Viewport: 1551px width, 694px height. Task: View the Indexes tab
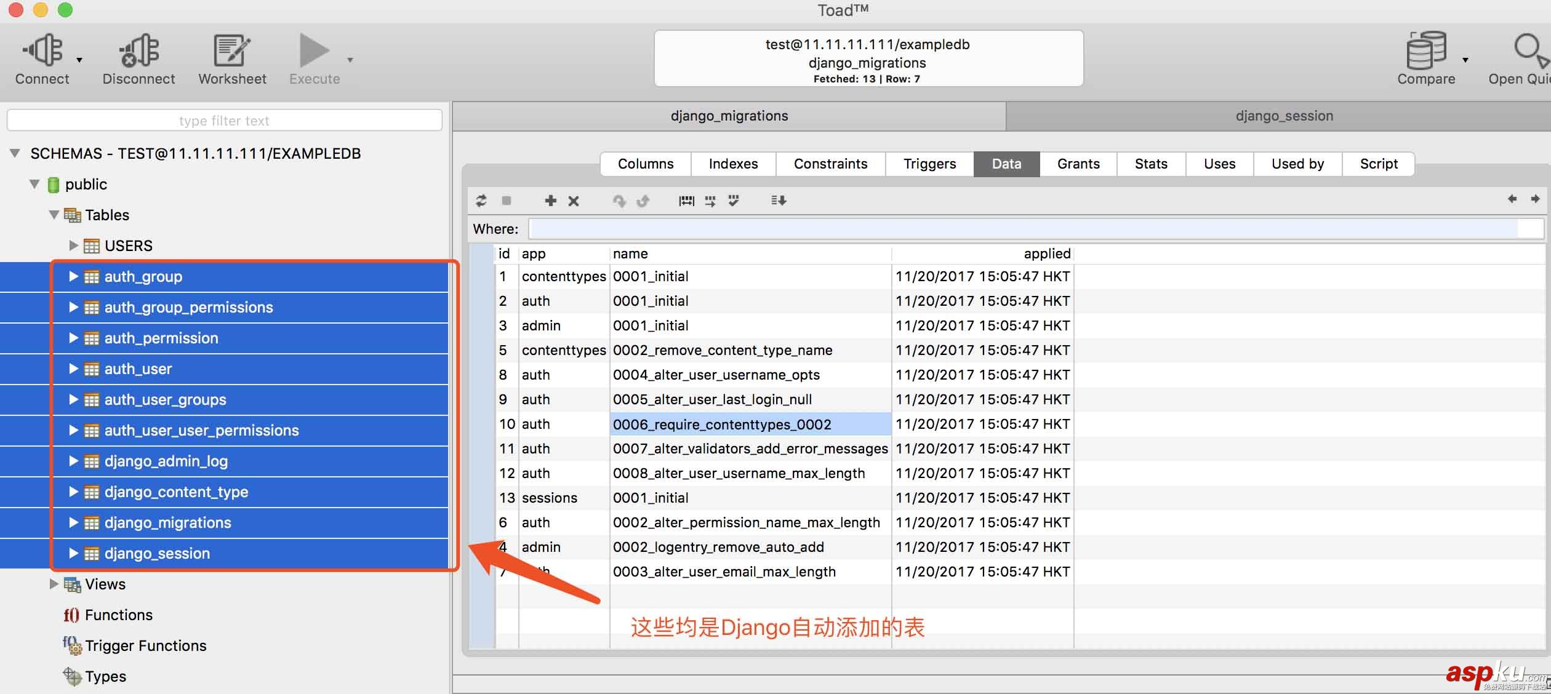coord(733,164)
